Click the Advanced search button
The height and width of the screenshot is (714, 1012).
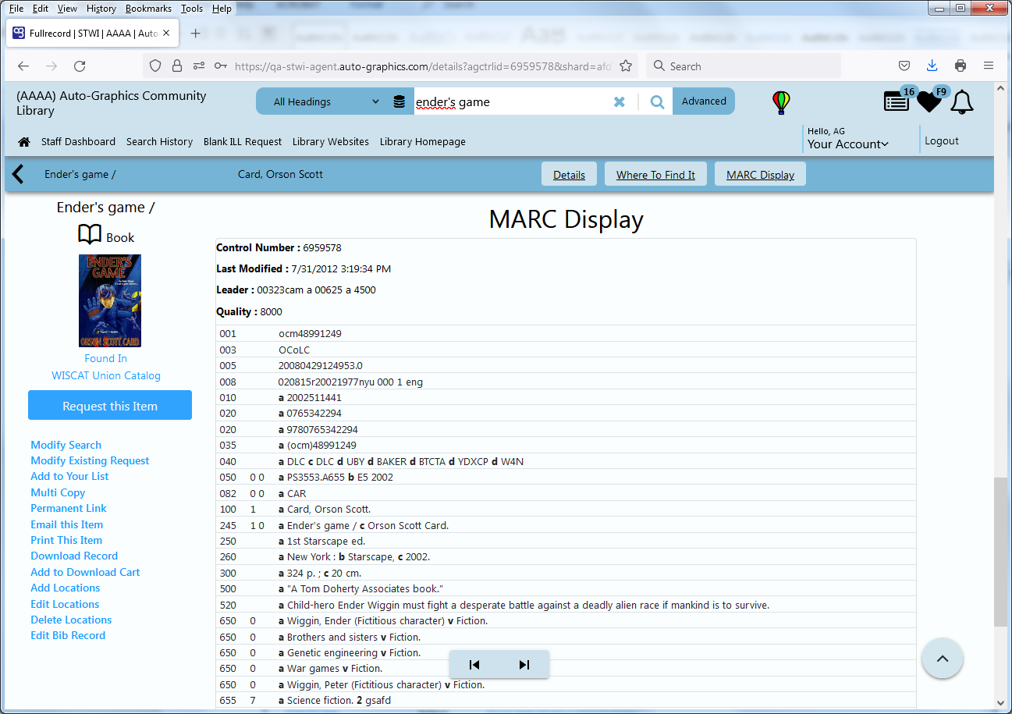tap(704, 101)
